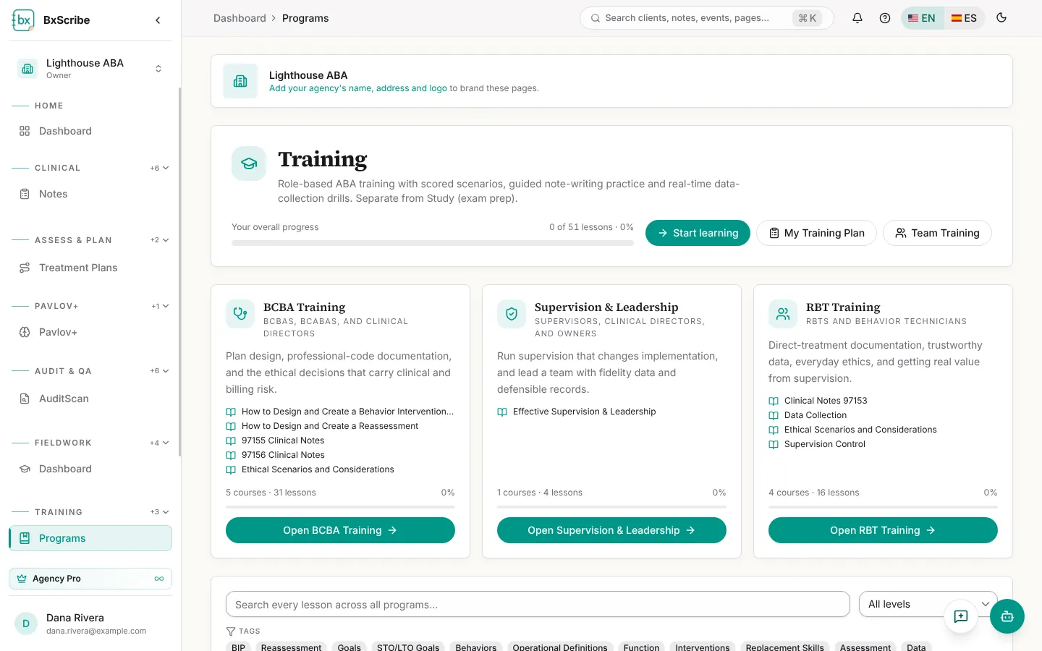Screen dimensions: 1042x651
Task: Open the All levels dropdown
Action: [928, 604]
